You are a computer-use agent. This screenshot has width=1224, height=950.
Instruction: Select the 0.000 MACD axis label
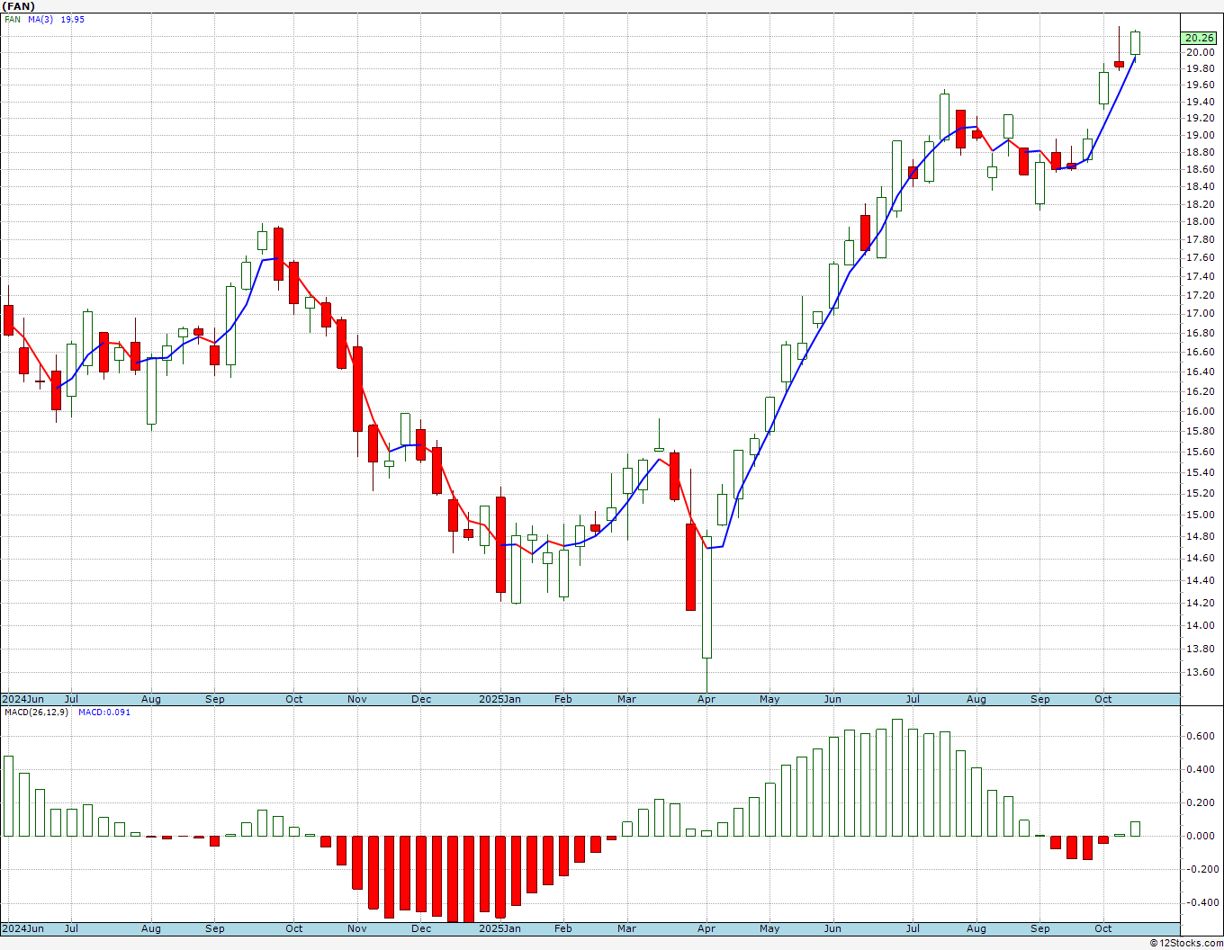(x=1200, y=836)
